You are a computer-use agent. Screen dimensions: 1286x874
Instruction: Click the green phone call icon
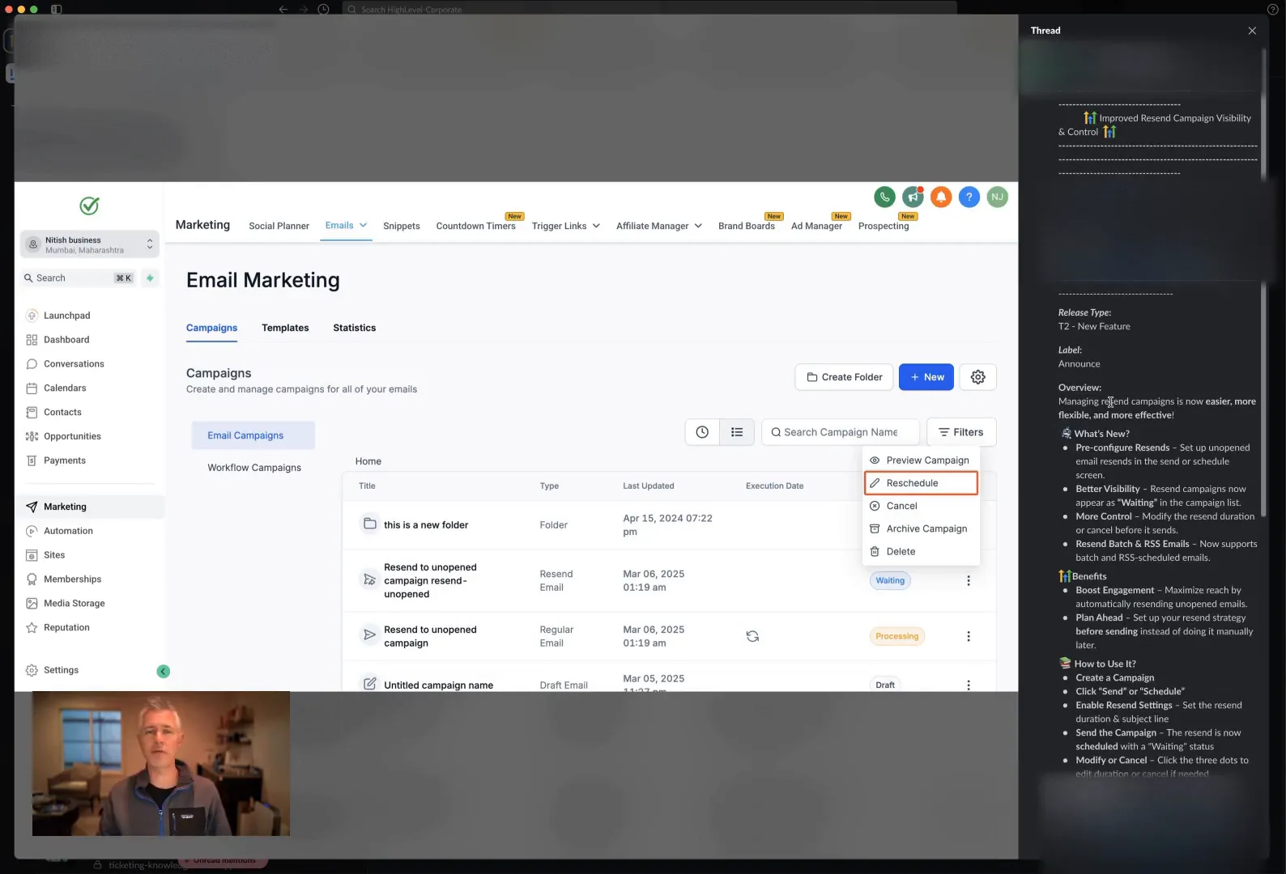[884, 197]
